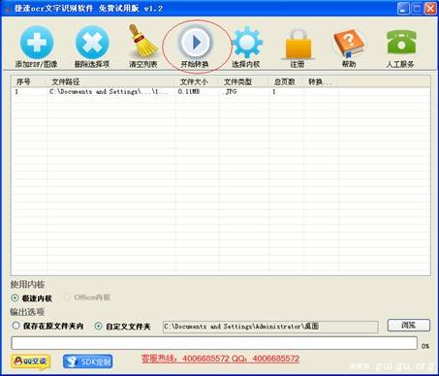Start conversion with the play icon
The height and width of the screenshot is (376, 439).
(196, 43)
